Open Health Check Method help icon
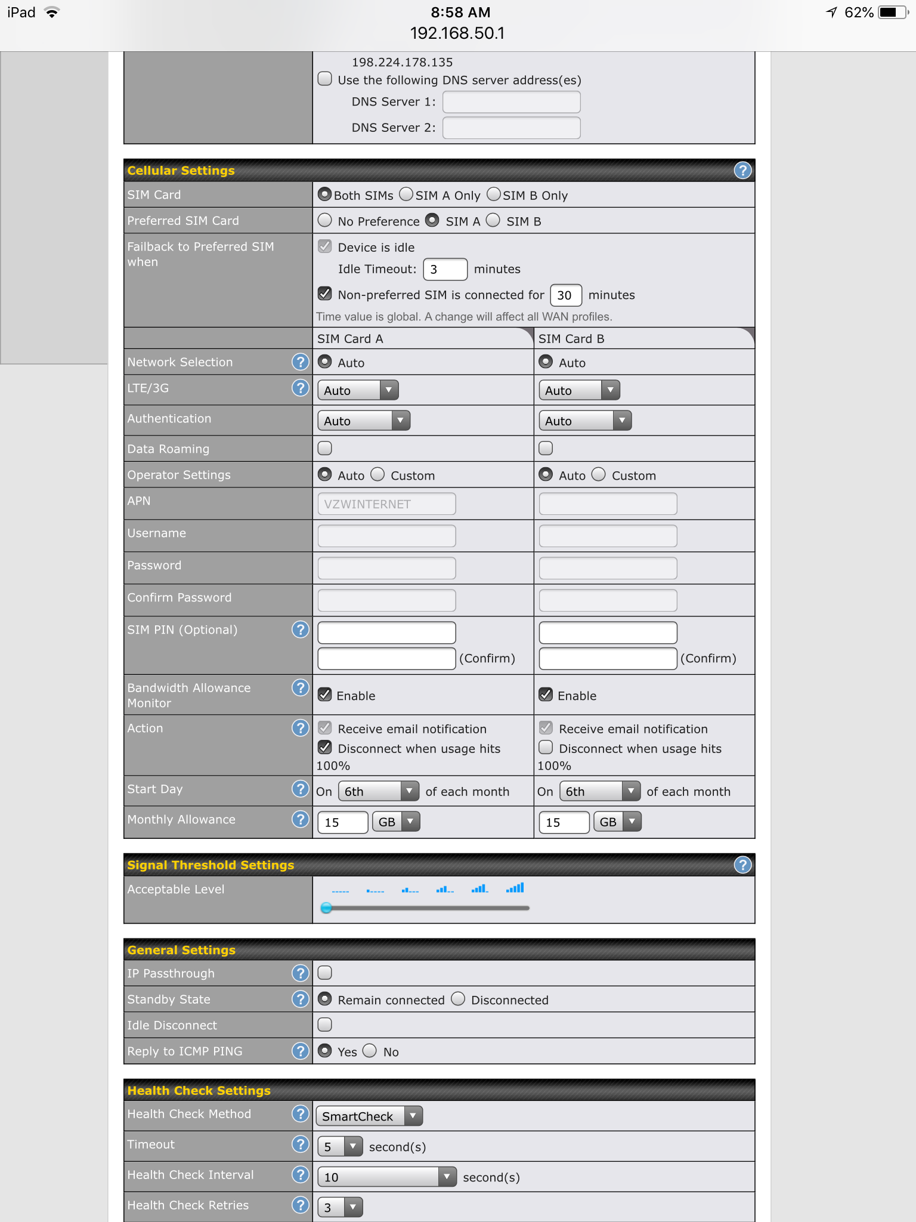916x1222 pixels. [x=300, y=1114]
